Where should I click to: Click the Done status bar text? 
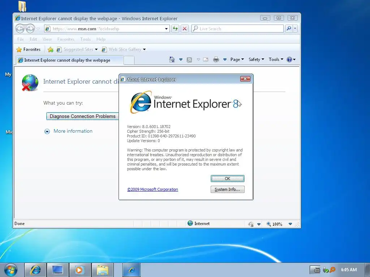20,224
